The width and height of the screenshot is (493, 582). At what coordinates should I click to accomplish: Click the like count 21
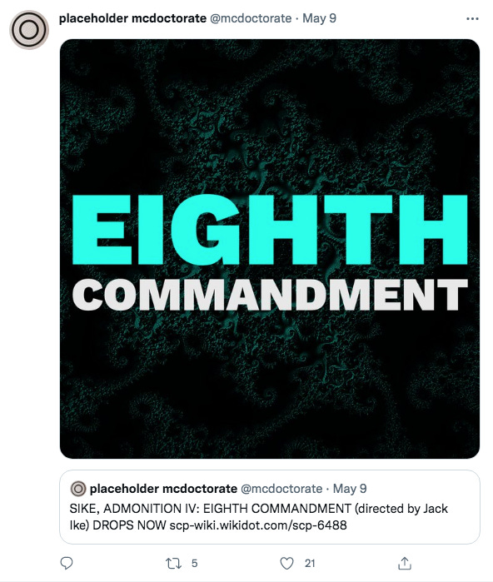[x=310, y=564]
